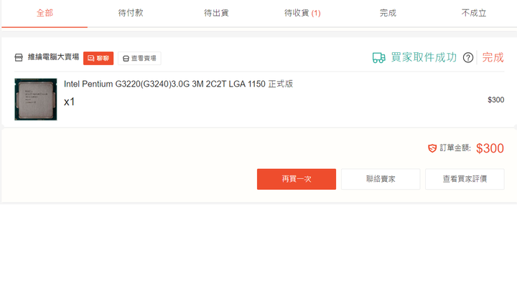
Task: Click the 買家取件成功 shipping status
Action: pos(424,57)
